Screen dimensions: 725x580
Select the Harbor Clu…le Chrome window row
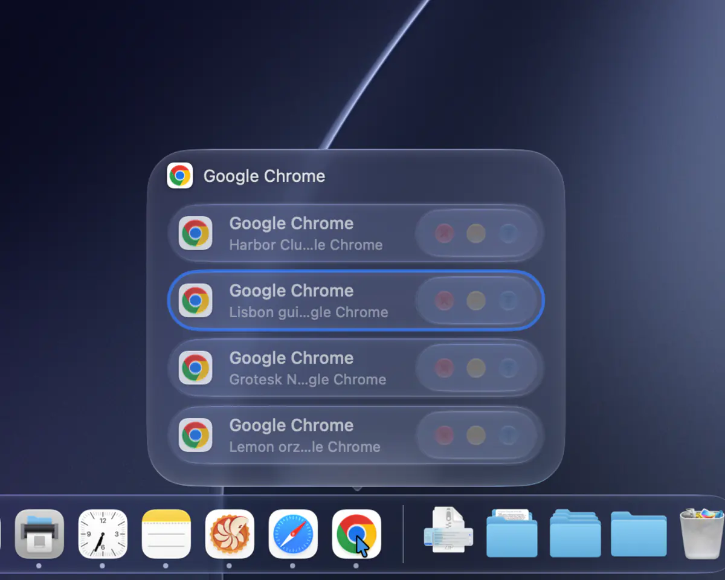pyautogui.click(x=356, y=233)
